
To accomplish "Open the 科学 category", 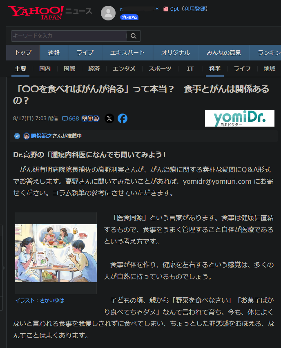I will [214, 69].
